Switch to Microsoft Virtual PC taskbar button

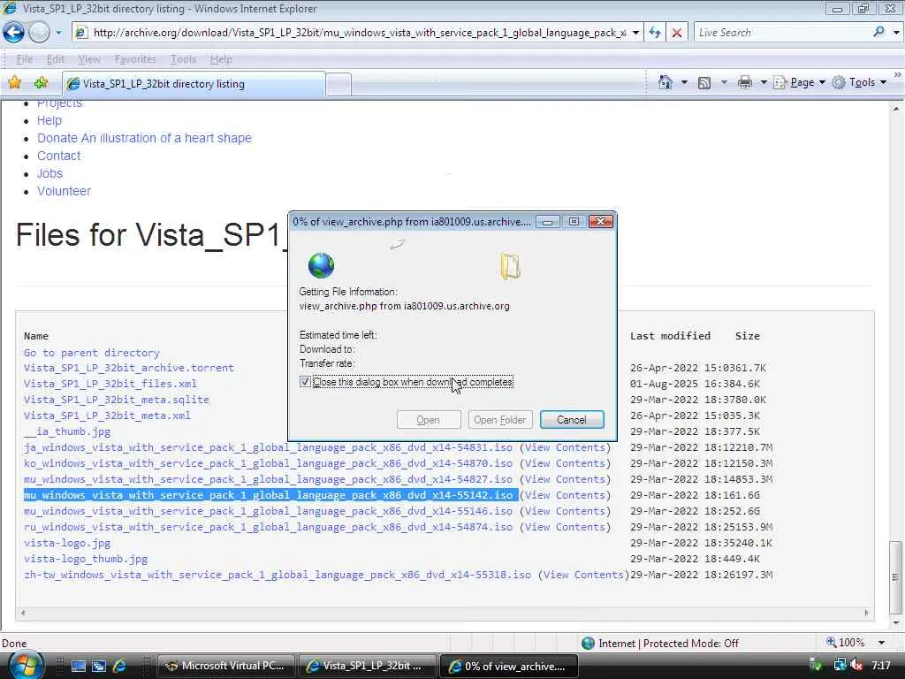(x=226, y=666)
